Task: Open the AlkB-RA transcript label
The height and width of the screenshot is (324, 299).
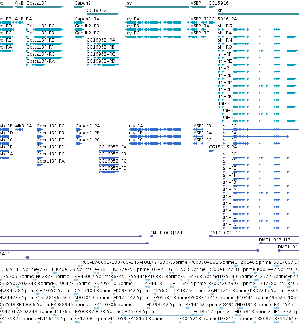Action: [x=23, y=19]
